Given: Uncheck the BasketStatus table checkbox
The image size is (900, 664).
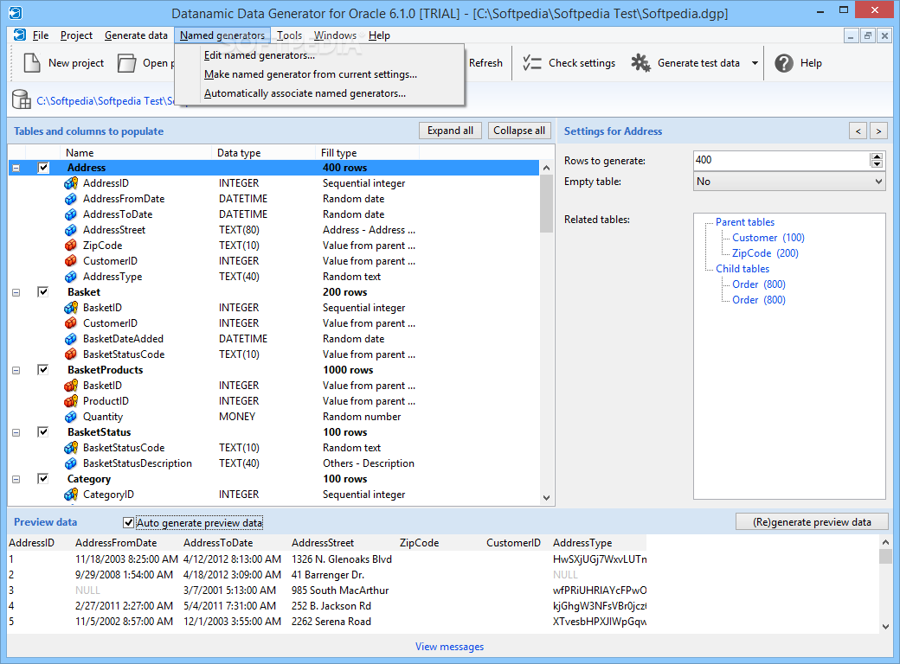Looking at the screenshot, I should coord(43,431).
